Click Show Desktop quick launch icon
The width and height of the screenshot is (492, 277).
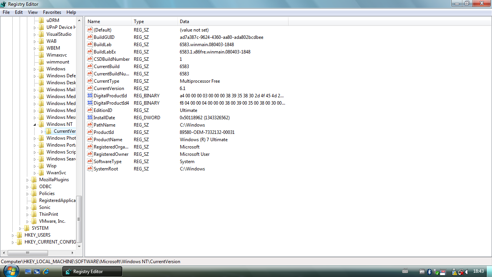tap(28, 272)
